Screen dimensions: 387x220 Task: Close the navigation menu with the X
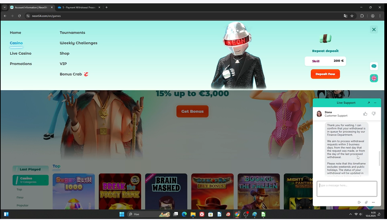click(x=374, y=30)
